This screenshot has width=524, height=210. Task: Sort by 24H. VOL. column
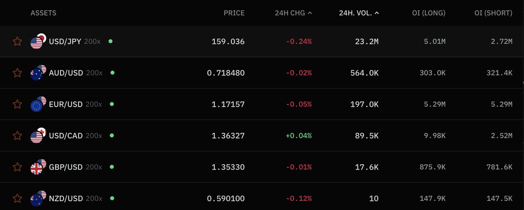click(359, 13)
